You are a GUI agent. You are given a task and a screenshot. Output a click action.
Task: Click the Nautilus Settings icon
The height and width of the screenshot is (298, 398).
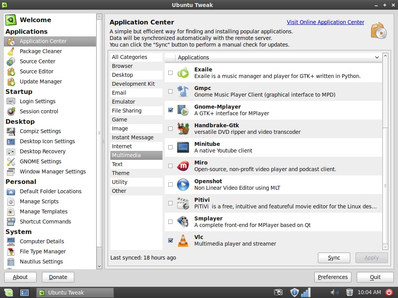[11, 262]
